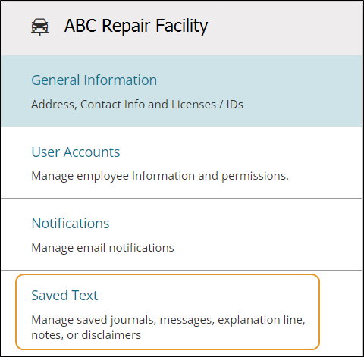Open the User Accounts section
The image size is (364, 357).
pyautogui.click(x=181, y=163)
